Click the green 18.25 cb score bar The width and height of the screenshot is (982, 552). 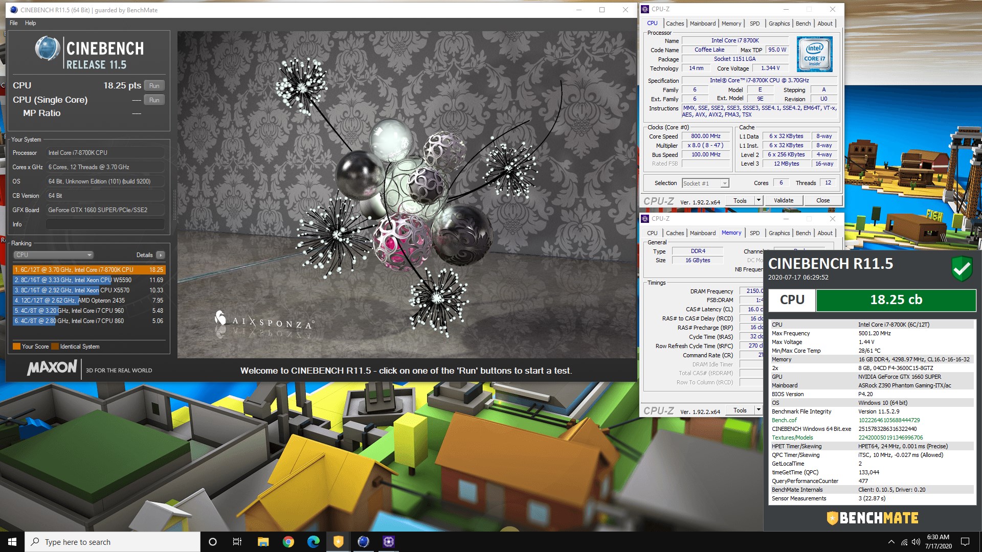click(896, 300)
